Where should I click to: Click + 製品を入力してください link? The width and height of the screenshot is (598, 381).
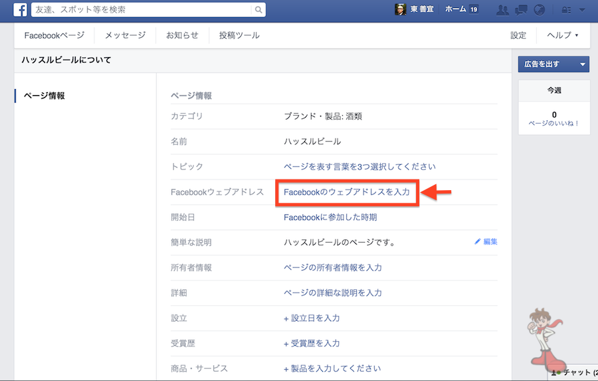click(x=332, y=368)
